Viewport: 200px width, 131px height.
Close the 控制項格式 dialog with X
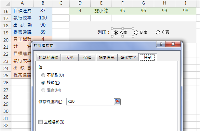click(173, 44)
